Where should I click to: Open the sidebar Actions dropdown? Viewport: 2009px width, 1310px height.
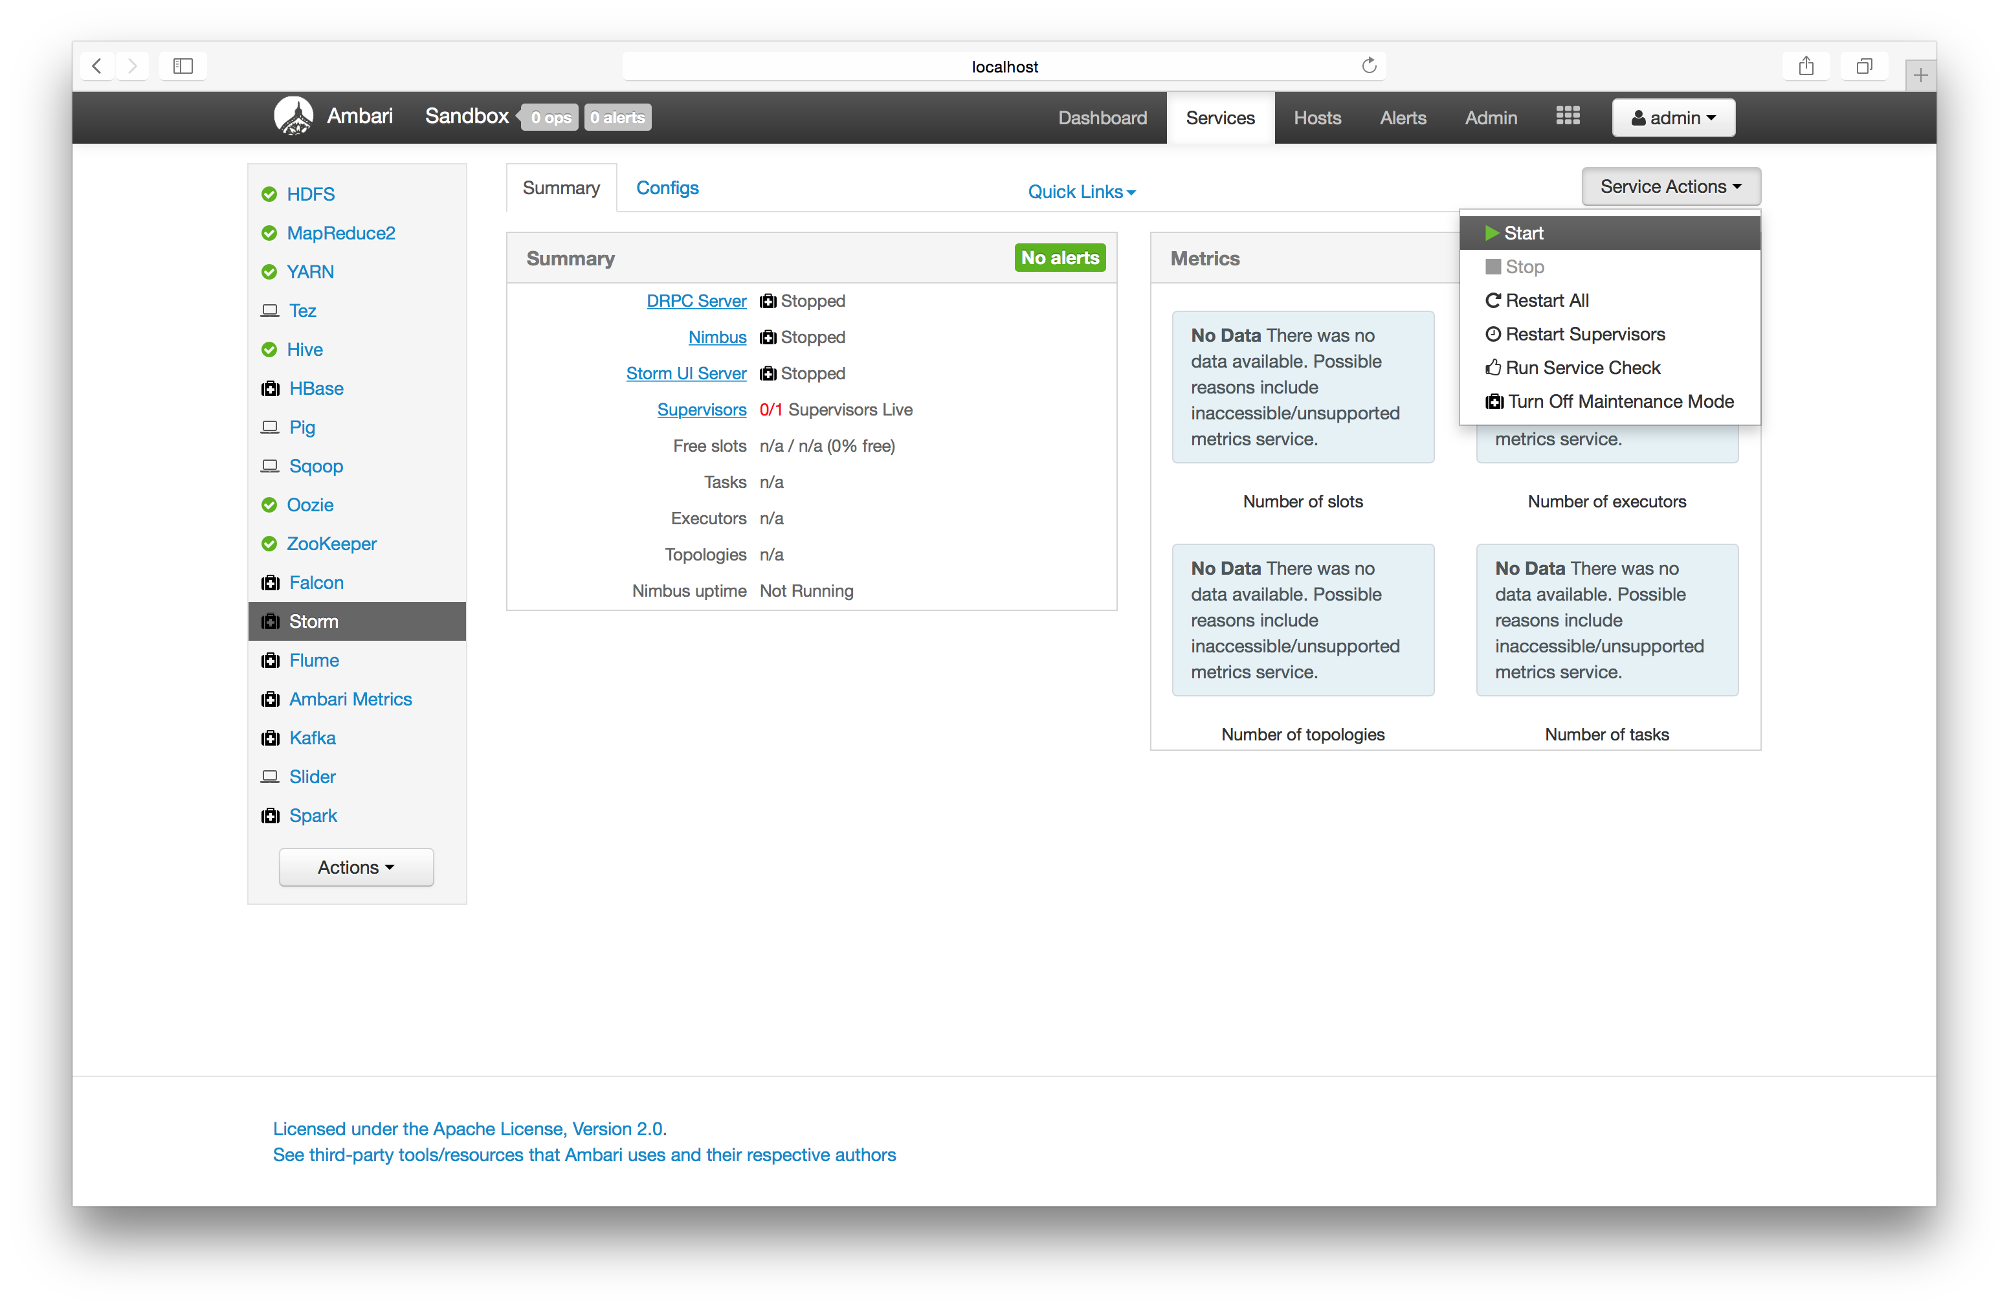pyautogui.click(x=355, y=867)
